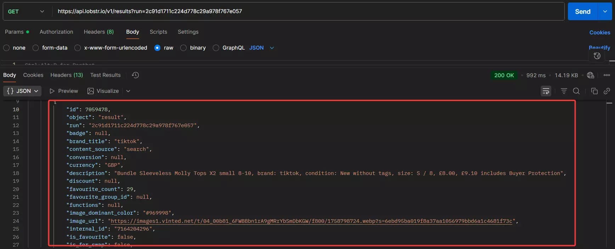This screenshot has width=615, height=249.
Task: Click the Send button
Action: pyautogui.click(x=583, y=11)
